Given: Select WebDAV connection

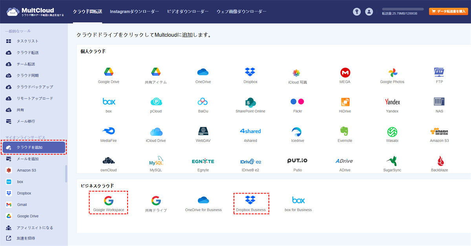Looking at the screenshot, I should (203, 131).
